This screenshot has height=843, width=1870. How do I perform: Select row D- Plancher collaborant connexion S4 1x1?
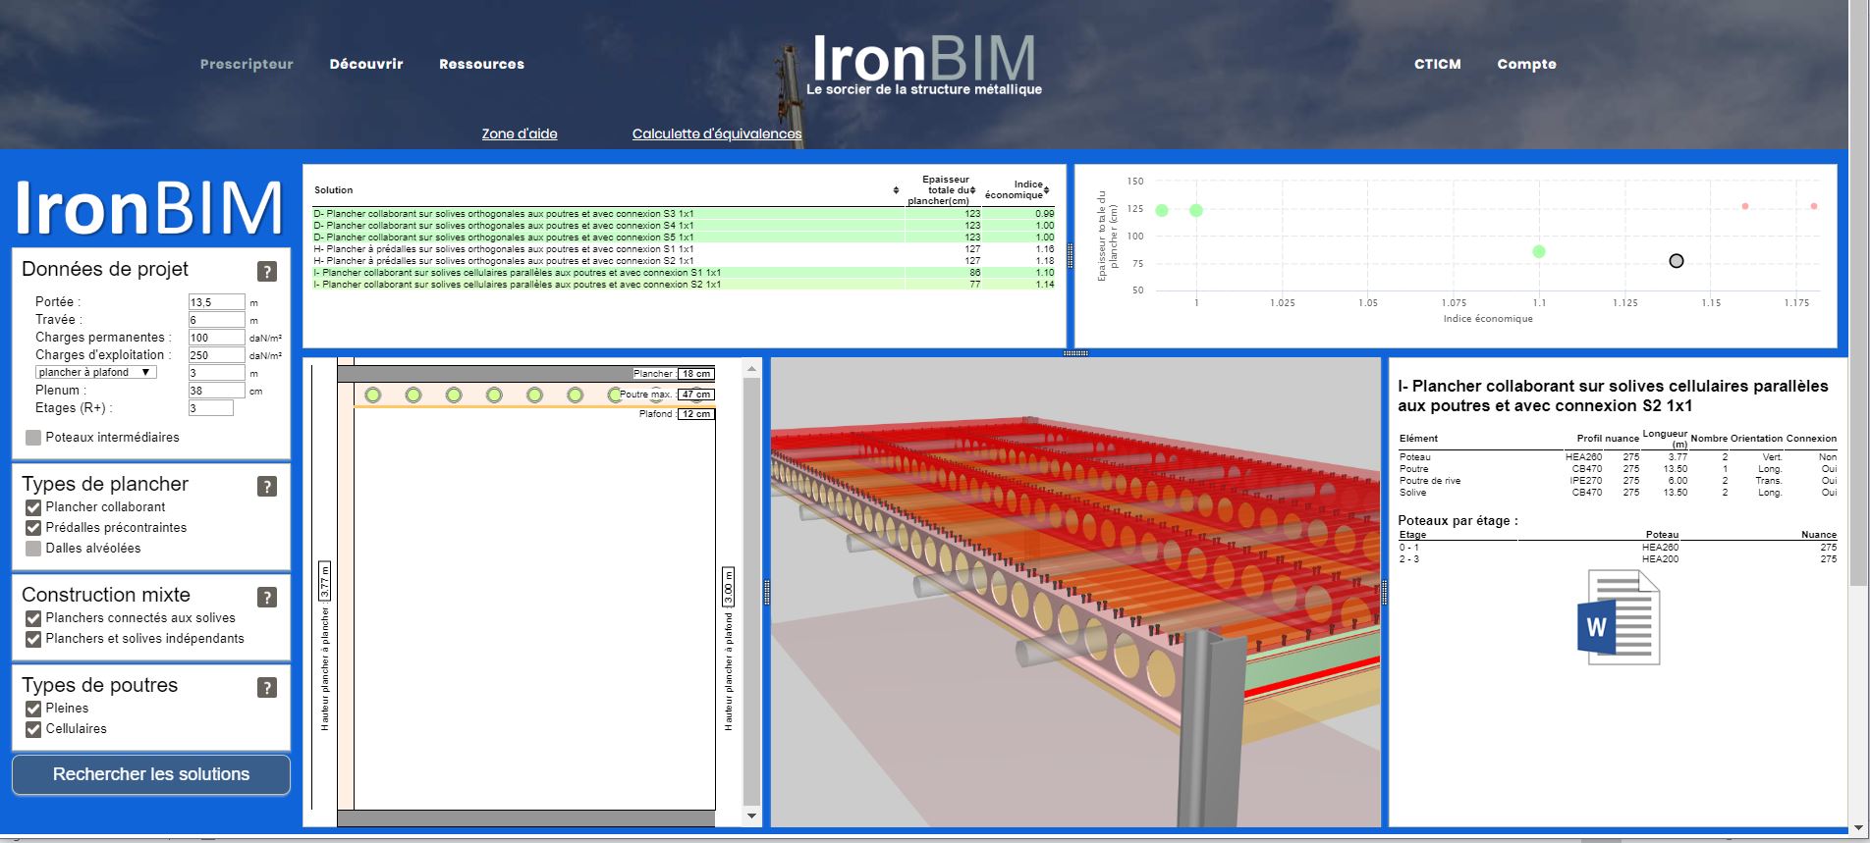coord(684,226)
